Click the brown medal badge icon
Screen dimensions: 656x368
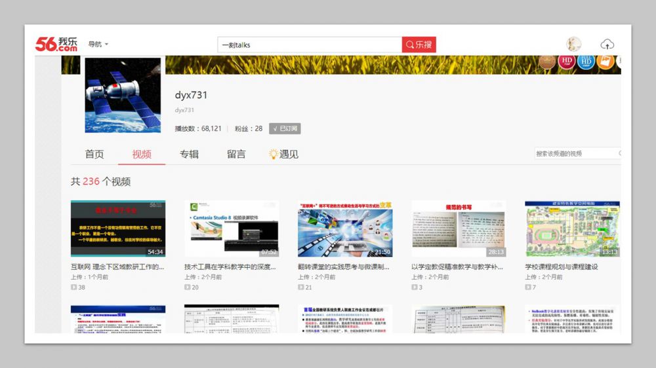coord(547,63)
